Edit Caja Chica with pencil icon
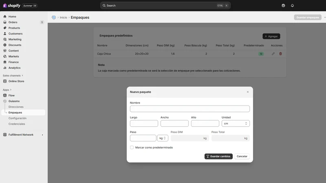This screenshot has height=183, width=326. (273, 54)
